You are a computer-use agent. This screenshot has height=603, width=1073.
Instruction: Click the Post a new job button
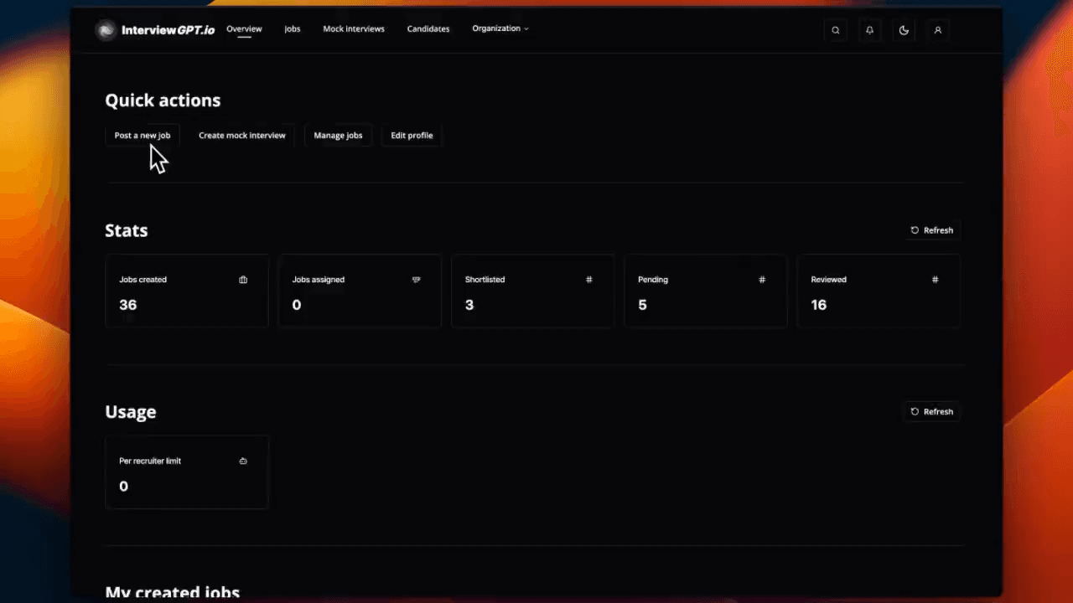[x=142, y=135]
